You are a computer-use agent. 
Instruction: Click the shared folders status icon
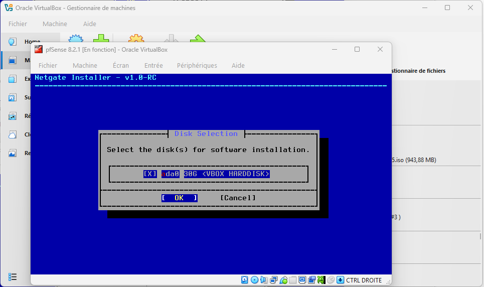tap(293, 280)
